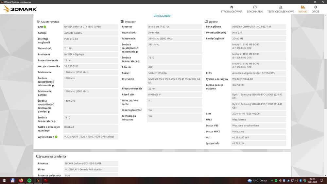The height and width of the screenshot is (184, 327).
Task: Select the American Megatrends BIOS value
Action: (x=259, y=73)
